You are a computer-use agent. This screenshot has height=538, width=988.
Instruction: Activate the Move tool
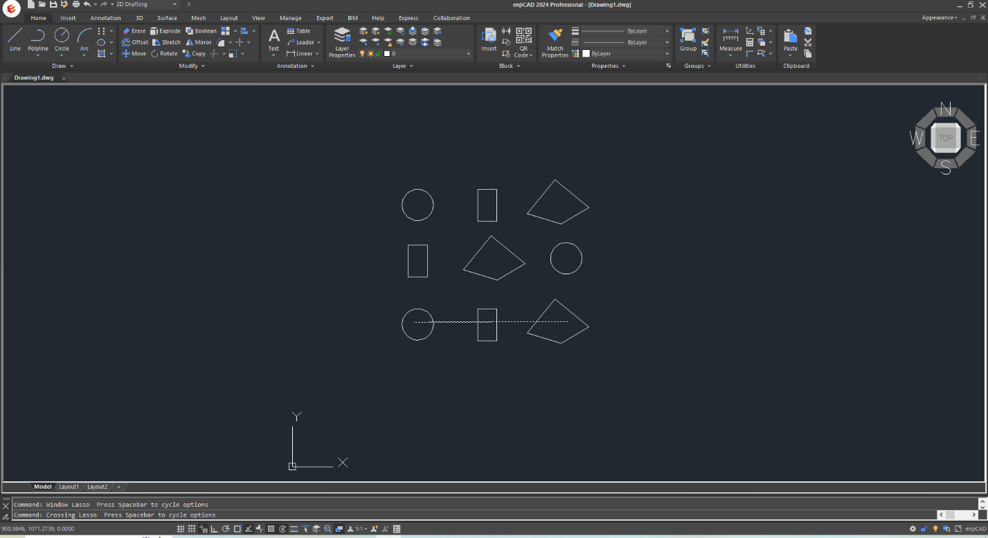point(134,53)
